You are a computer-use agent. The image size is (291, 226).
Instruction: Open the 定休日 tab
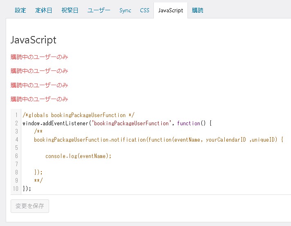(x=44, y=10)
